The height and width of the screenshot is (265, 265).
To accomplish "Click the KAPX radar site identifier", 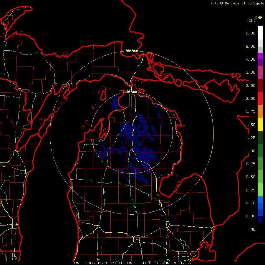I will coord(147,263).
